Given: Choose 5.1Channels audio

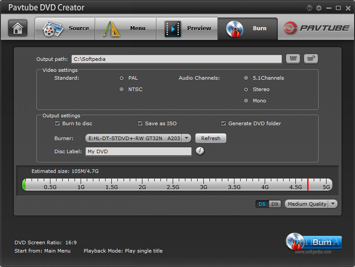Looking at the screenshot, I should coord(246,78).
